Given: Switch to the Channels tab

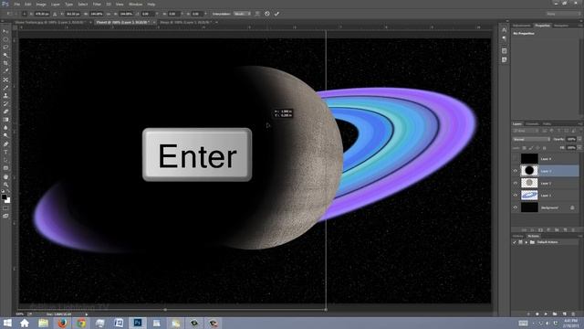Looking at the screenshot, I should tap(532, 124).
